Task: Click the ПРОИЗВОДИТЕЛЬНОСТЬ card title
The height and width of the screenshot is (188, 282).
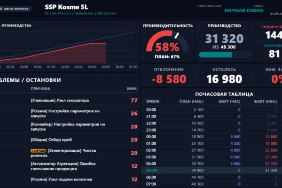Action: click(x=168, y=26)
